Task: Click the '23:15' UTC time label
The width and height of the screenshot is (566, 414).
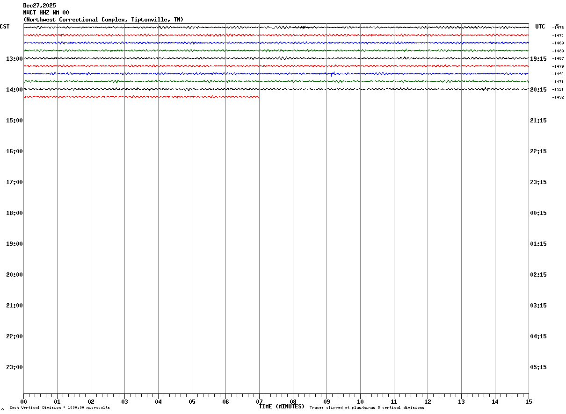Action: tap(538, 182)
